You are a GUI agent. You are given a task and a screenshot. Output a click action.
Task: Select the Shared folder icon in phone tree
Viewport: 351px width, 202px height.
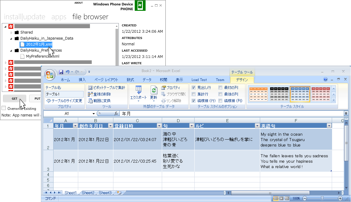pos(17,32)
